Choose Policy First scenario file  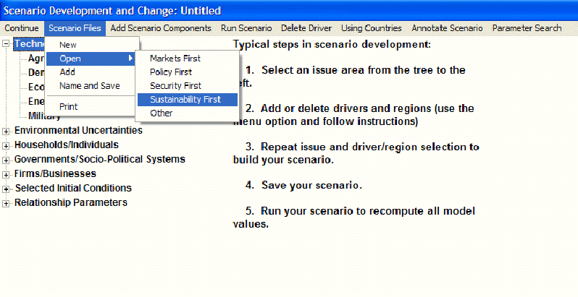click(x=169, y=72)
